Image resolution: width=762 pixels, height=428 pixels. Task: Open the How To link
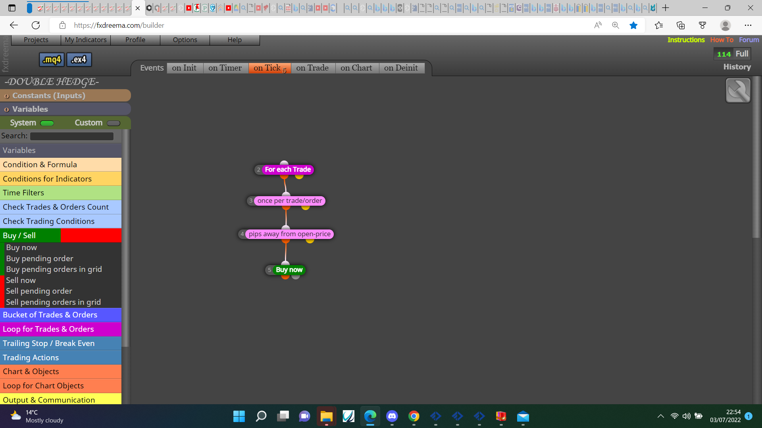pyautogui.click(x=722, y=40)
